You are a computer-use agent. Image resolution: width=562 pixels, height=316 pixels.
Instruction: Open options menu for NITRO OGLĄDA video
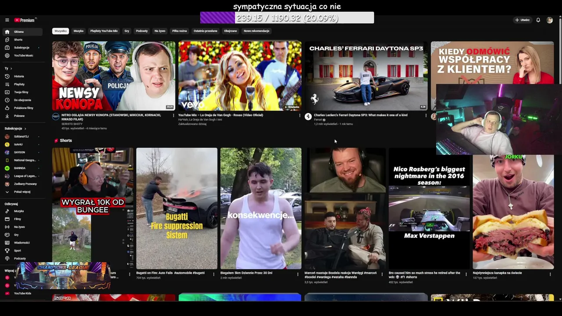tap(173, 115)
